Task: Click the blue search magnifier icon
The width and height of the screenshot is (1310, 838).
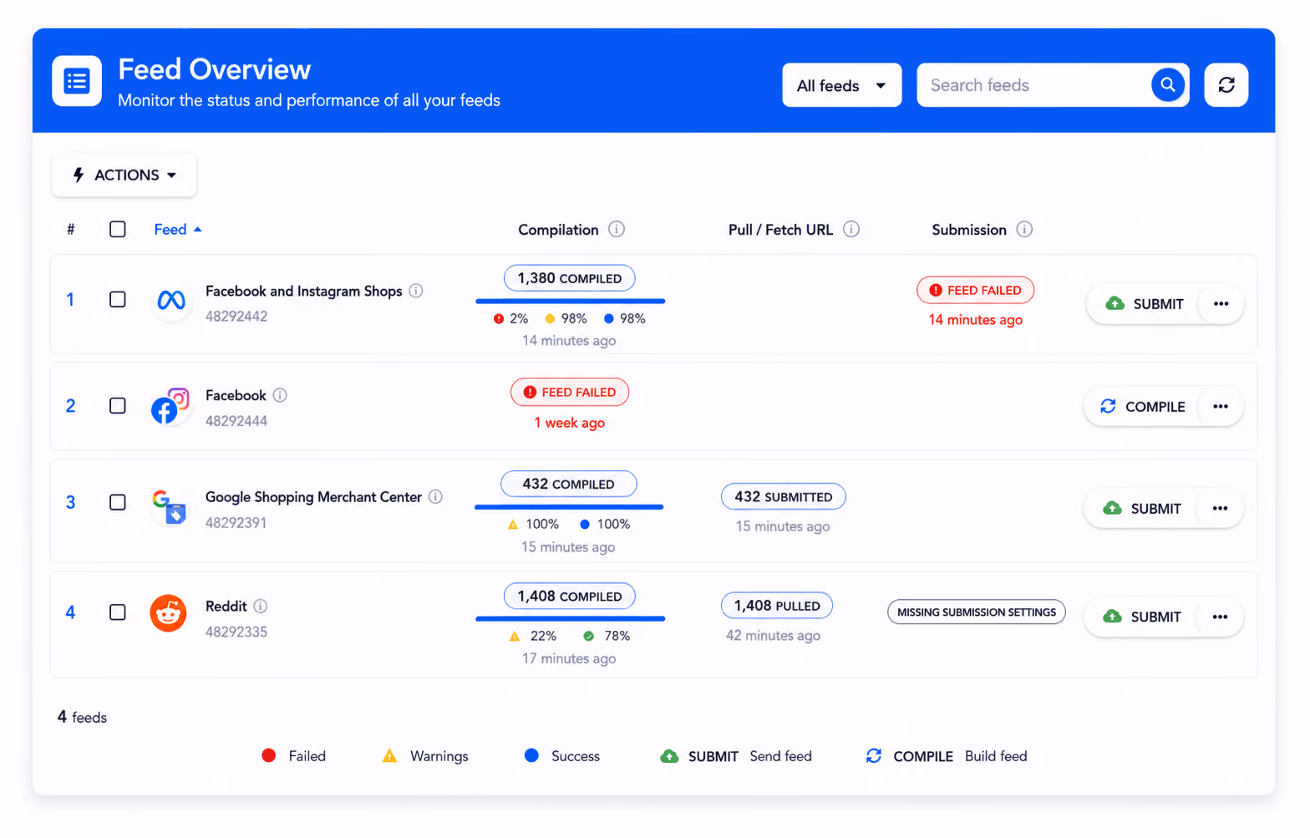Action: point(1168,84)
